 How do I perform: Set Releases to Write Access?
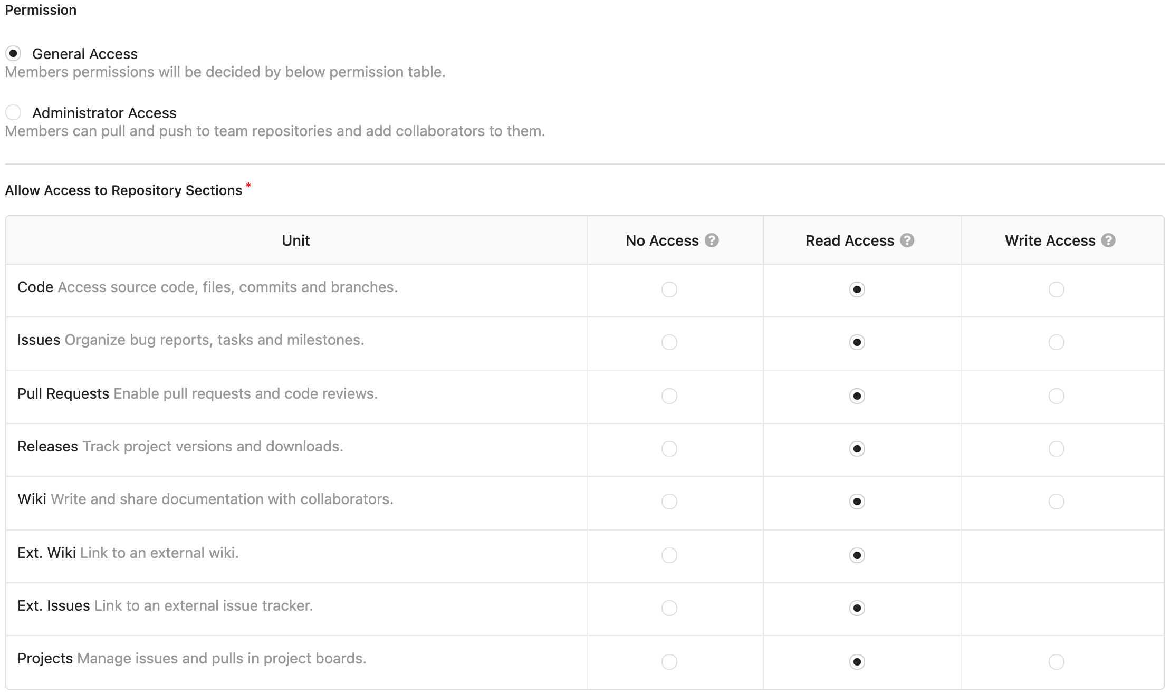pyautogui.click(x=1057, y=449)
